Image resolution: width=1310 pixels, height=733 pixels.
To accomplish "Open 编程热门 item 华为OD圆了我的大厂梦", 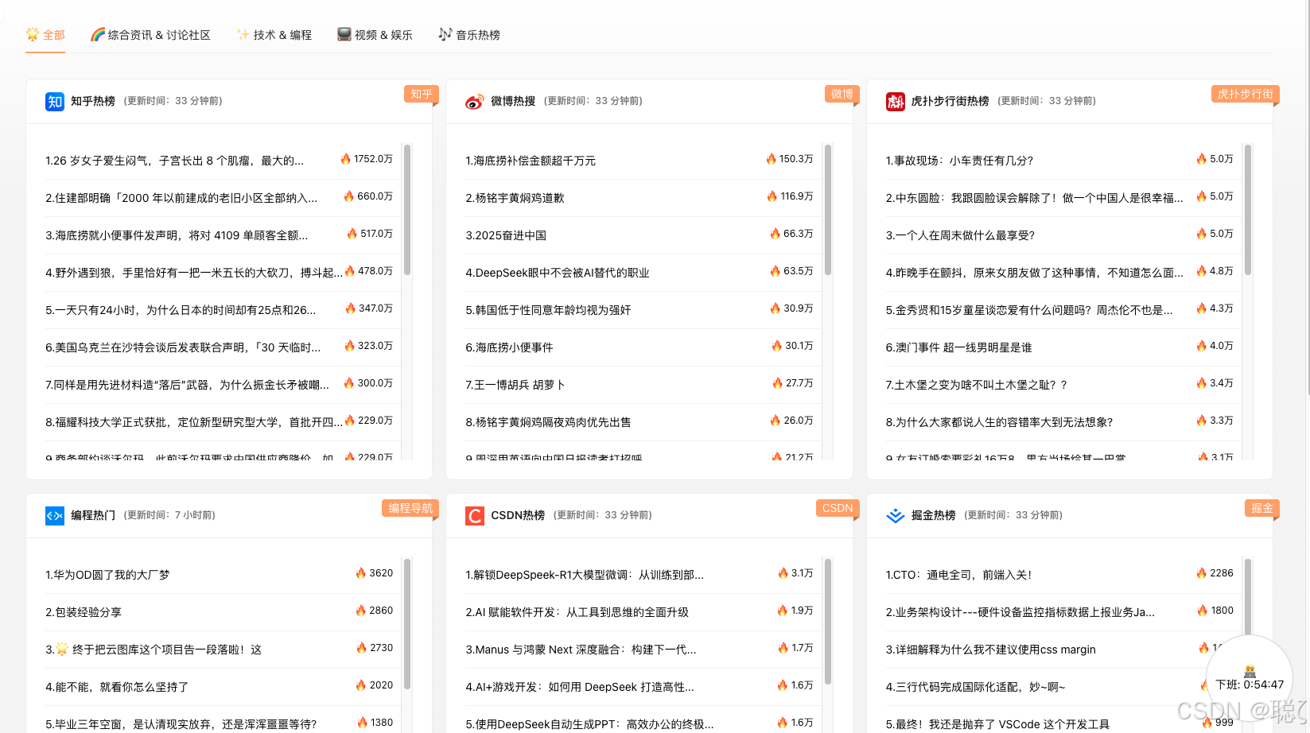I will (x=107, y=575).
